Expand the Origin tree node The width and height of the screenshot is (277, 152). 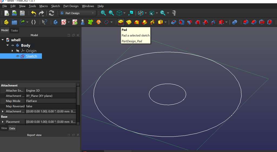(x=12, y=51)
